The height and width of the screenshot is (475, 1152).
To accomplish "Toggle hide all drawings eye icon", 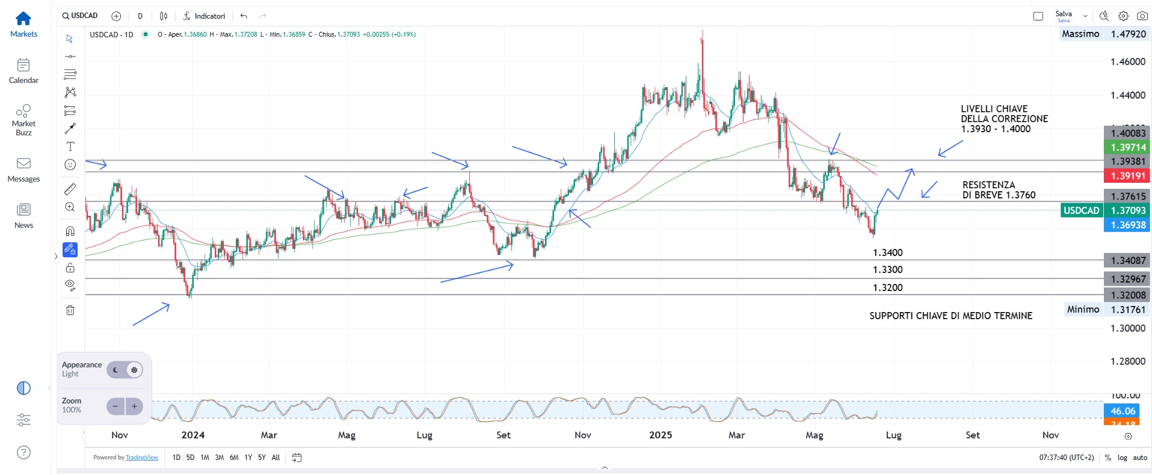I will tap(70, 285).
